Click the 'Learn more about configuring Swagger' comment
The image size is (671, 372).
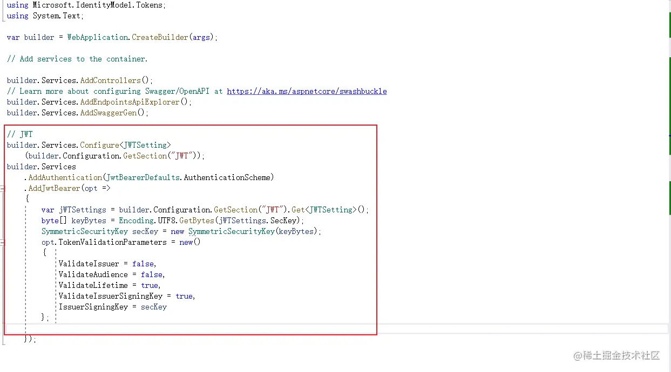(x=115, y=91)
